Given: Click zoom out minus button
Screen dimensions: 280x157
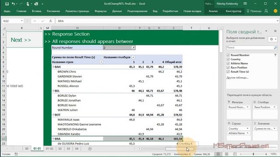Looking at the screenshot, I should pyautogui.click(x=241, y=154).
